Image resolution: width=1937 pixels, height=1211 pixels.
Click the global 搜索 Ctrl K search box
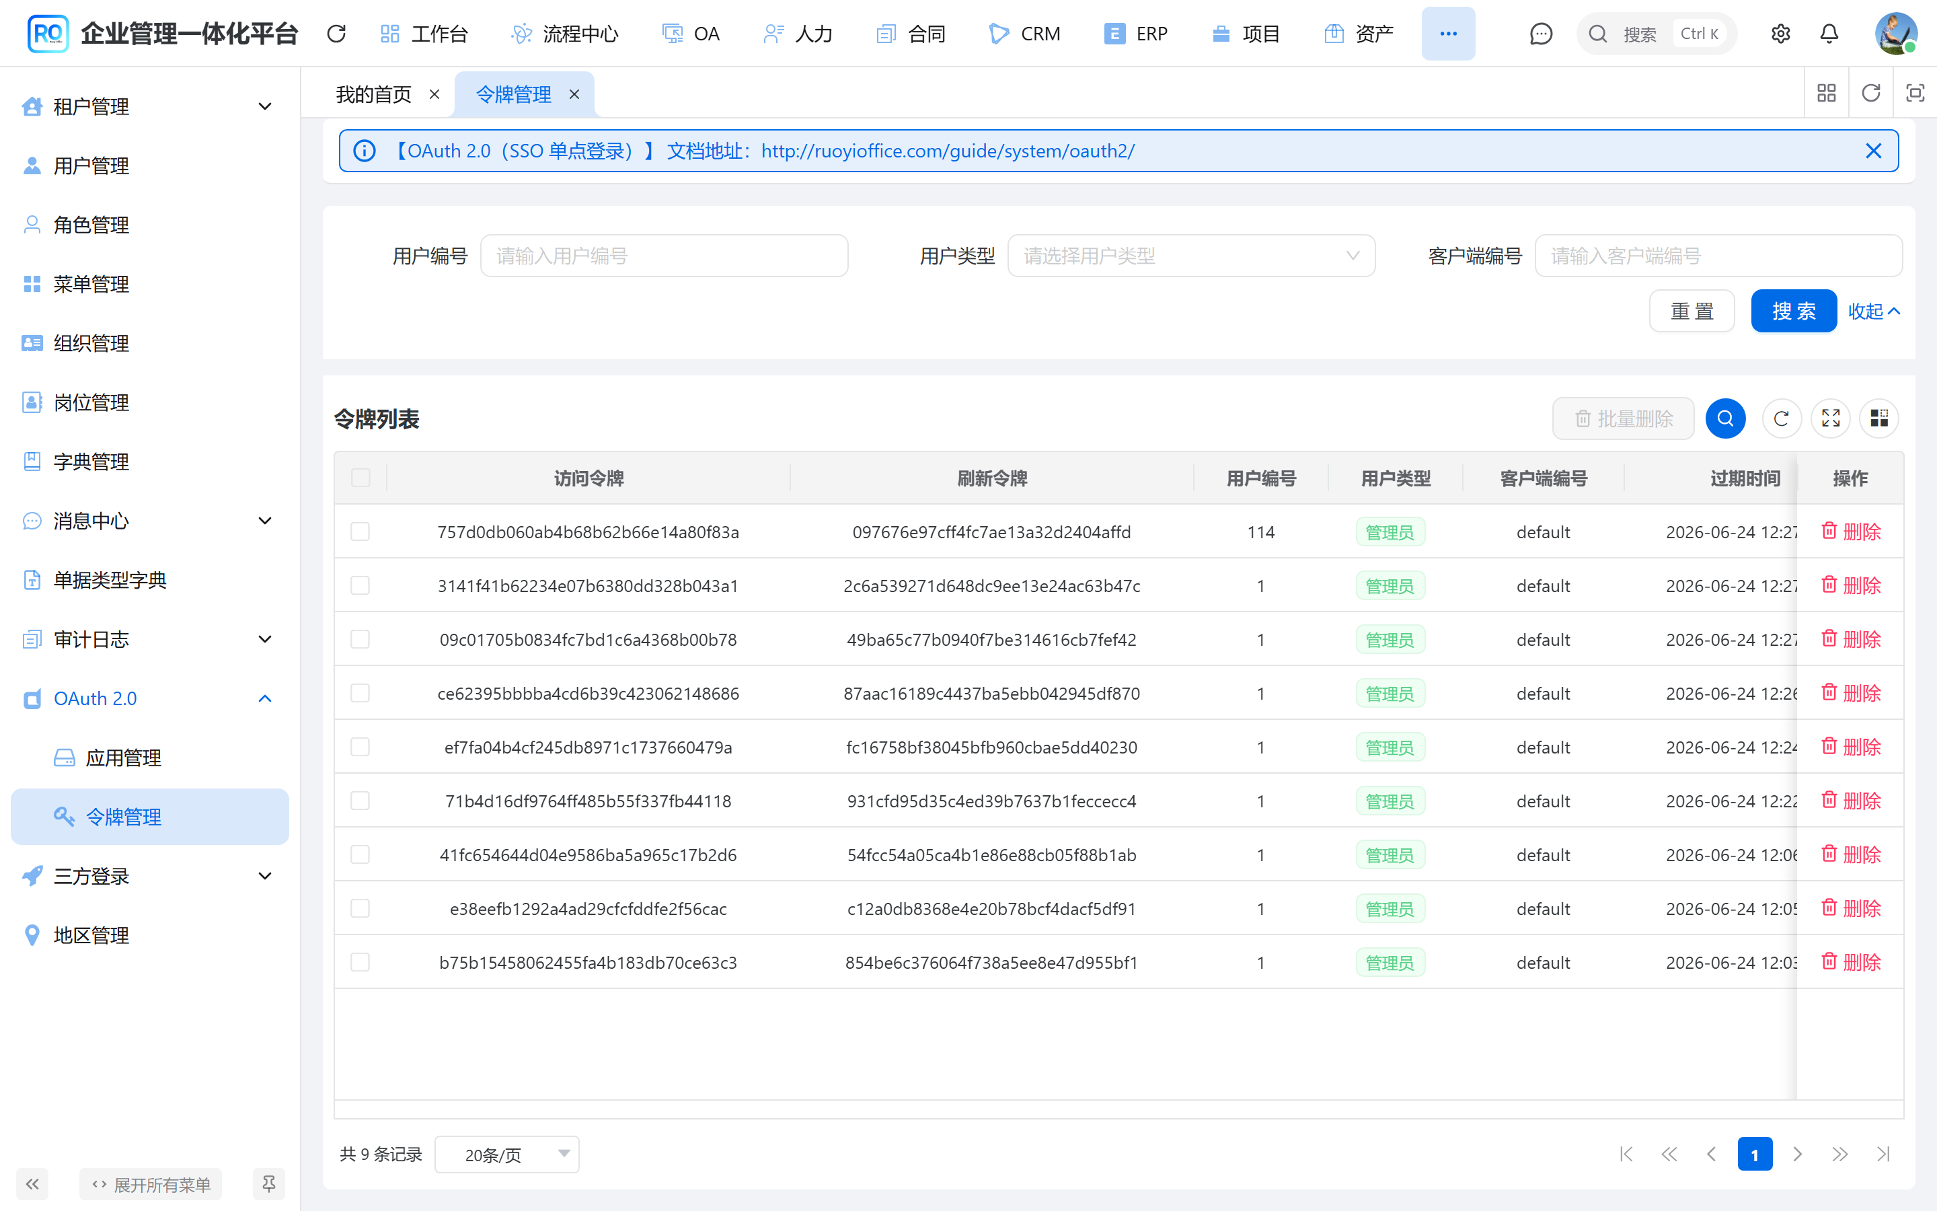[1657, 34]
